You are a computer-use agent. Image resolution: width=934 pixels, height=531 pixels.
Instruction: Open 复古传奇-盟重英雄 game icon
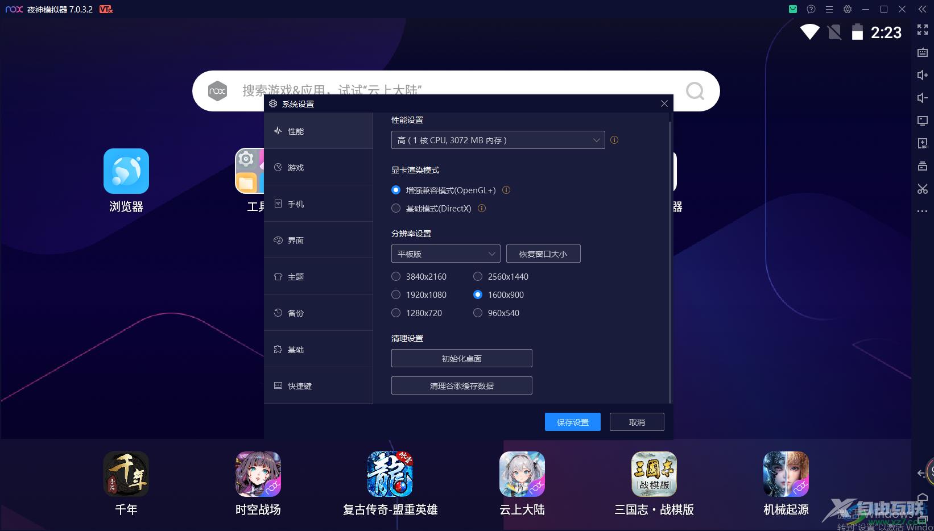tap(390, 474)
